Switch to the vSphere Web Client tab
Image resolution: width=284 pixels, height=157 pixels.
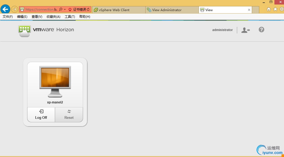[x=119, y=10]
